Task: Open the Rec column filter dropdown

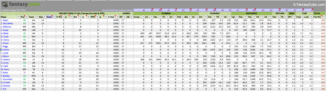Action: pos(246,17)
